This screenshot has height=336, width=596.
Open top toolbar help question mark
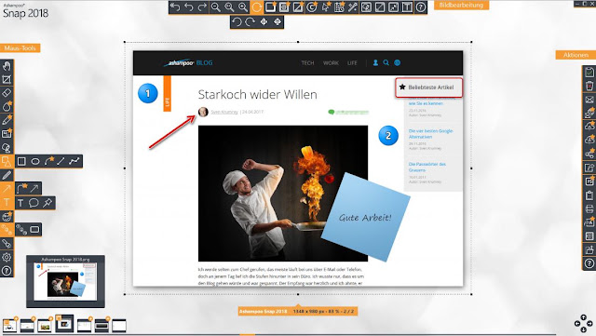point(421,7)
